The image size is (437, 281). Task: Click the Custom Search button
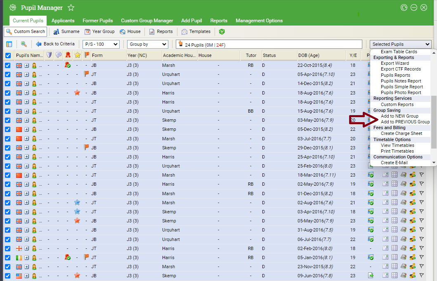25,31
